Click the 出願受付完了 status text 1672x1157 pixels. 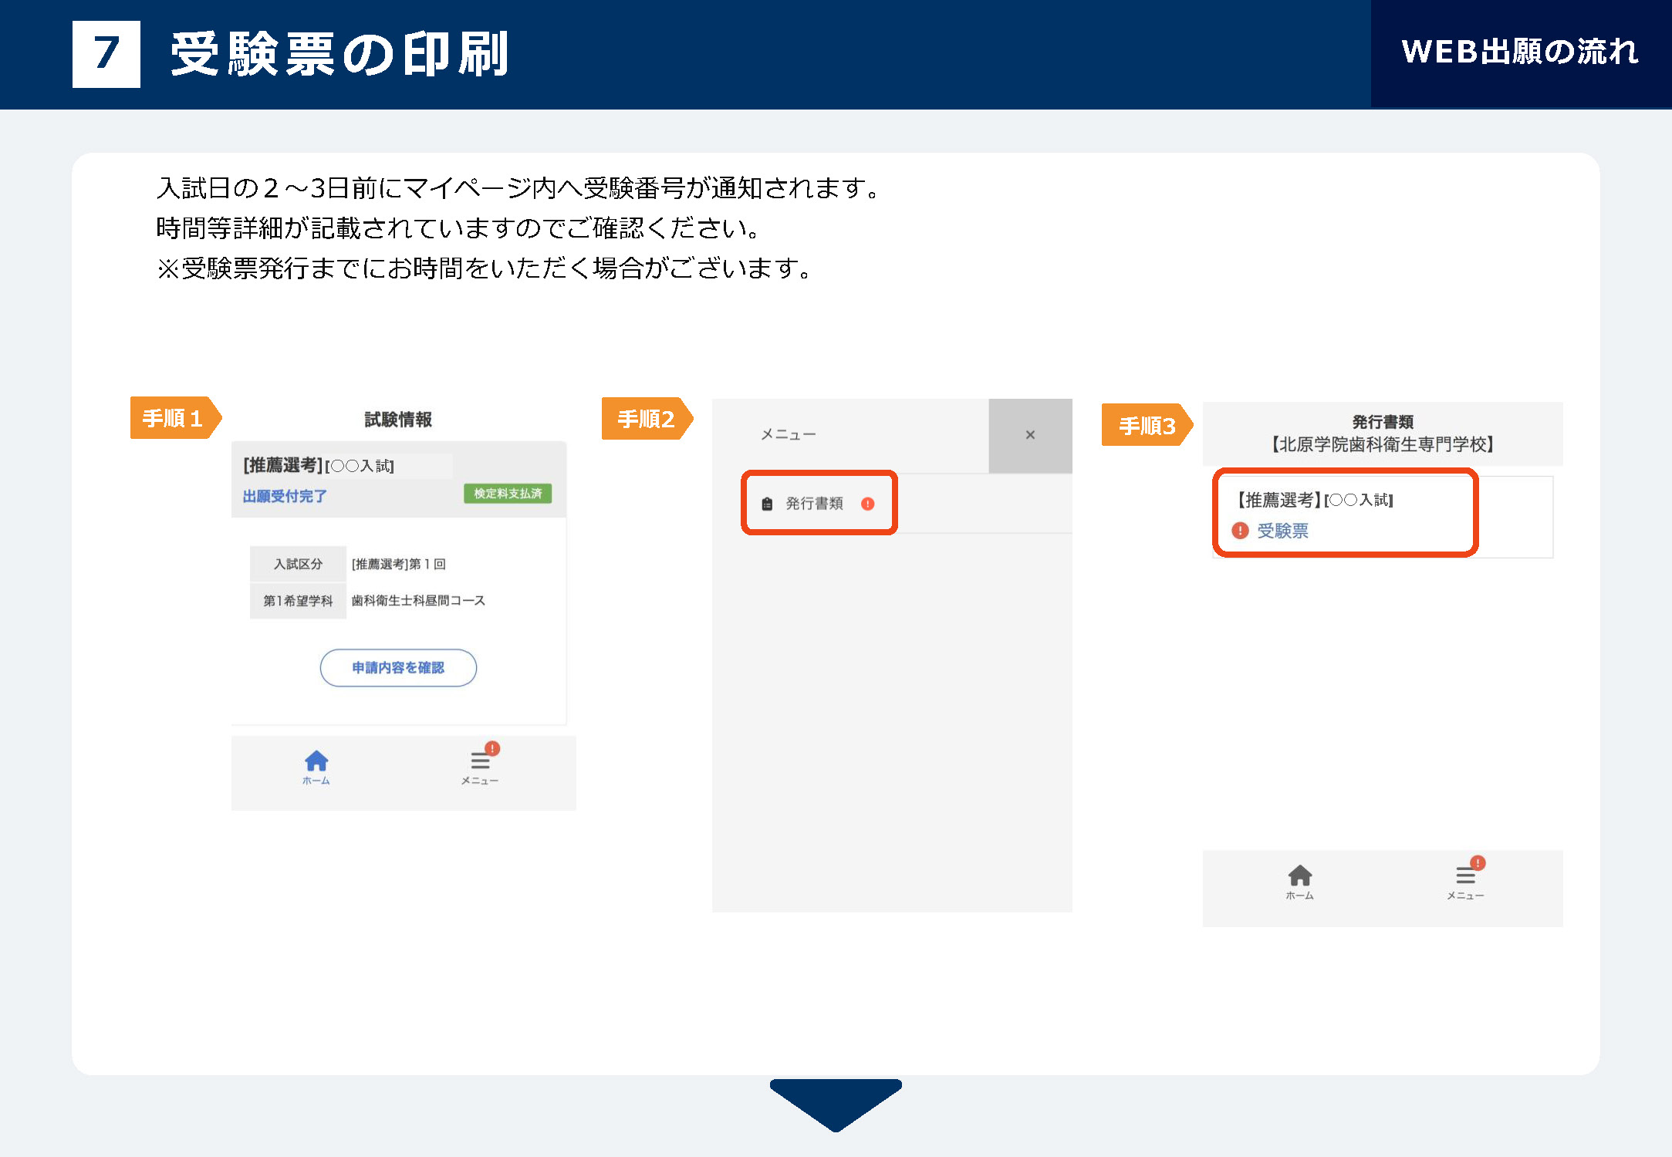285,496
